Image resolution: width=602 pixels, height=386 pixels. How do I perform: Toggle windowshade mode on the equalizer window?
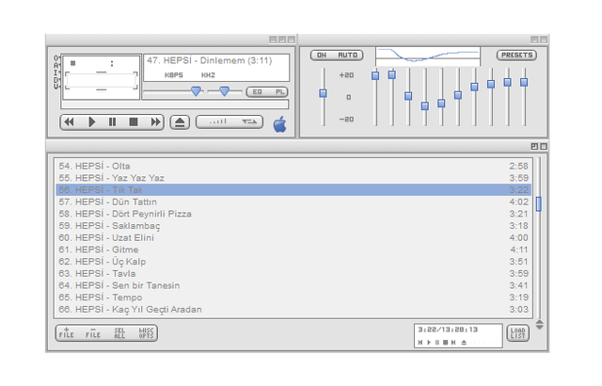tap(534, 40)
